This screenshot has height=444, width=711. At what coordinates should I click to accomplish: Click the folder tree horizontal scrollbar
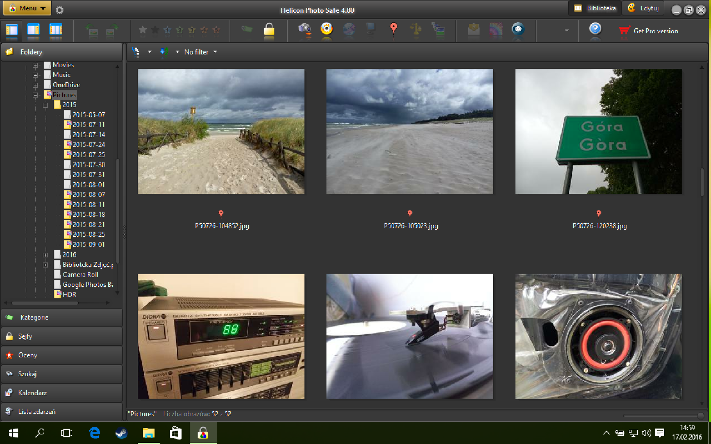pos(45,303)
